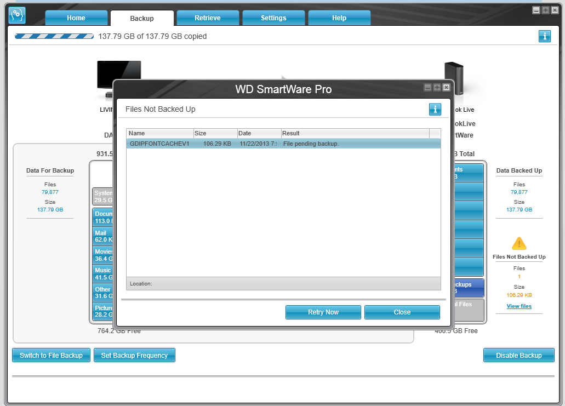This screenshot has height=406, width=565.
Task: Click the info icon in Files Not Backed Up dialog
Action: 435,109
